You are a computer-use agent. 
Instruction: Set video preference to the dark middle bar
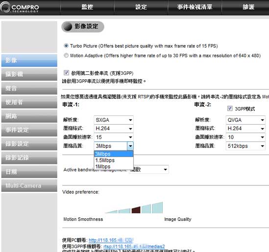pos(136,210)
